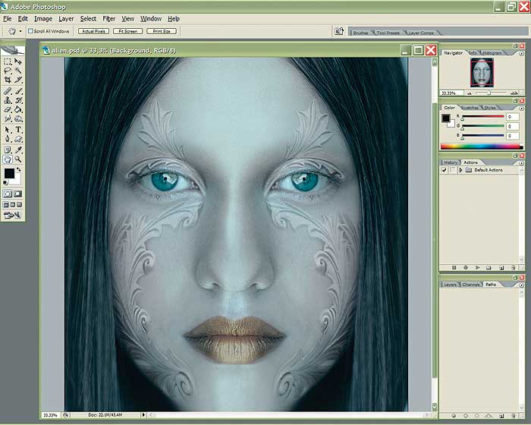Switch to Standard Screen mode

(6, 205)
